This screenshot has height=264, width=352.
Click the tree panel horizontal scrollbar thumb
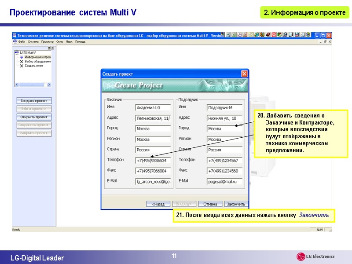[32, 84]
